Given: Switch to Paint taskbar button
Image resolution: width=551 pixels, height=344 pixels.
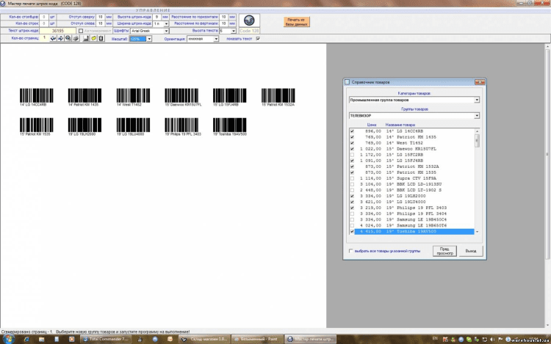Looking at the screenshot, I should tap(257, 339).
